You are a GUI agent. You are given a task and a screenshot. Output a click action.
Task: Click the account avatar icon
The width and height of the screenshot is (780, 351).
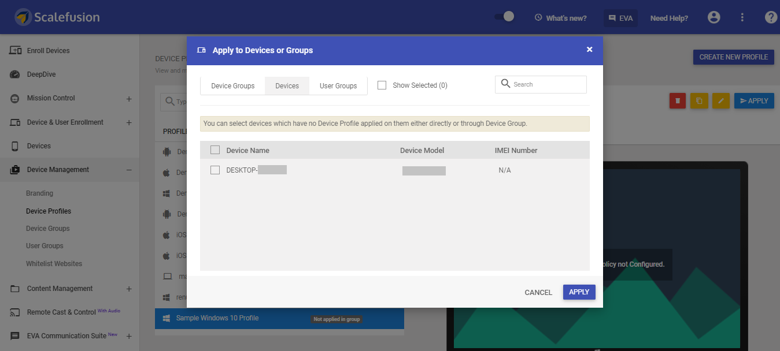pos(714,17)
